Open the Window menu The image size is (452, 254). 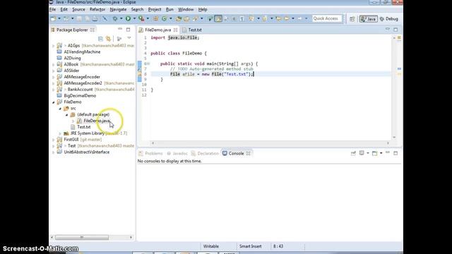186,9
